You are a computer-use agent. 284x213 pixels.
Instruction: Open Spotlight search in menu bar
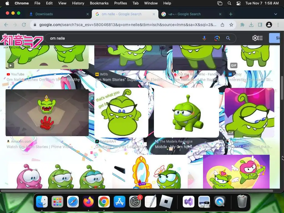tap(229, 3)
